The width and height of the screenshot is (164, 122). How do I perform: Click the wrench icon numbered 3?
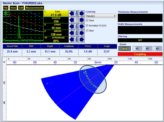pos(77,26)
